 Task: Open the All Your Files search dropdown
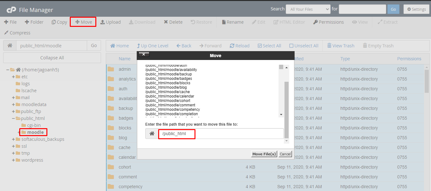coord(308,9)
